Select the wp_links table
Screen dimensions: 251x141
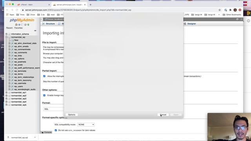(18, 56)
